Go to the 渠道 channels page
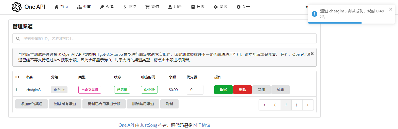 tap(84, 7)
